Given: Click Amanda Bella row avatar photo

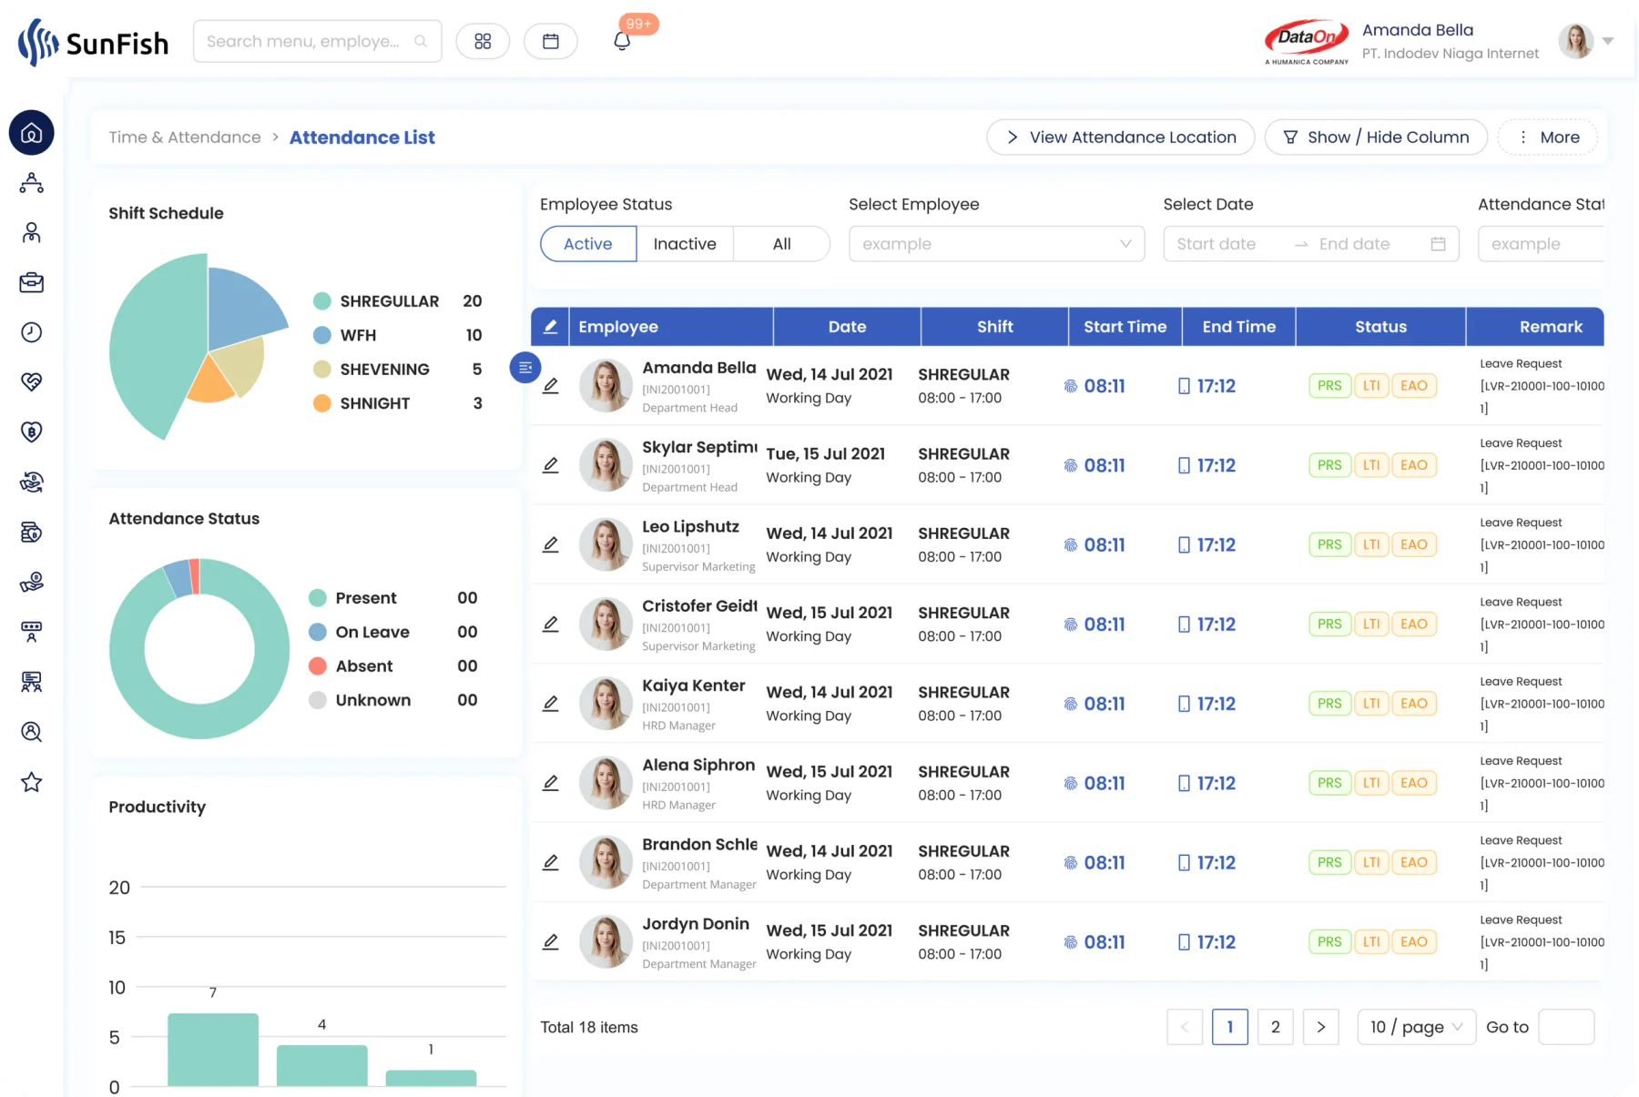Looking at the screenshot, I should 606,386.
